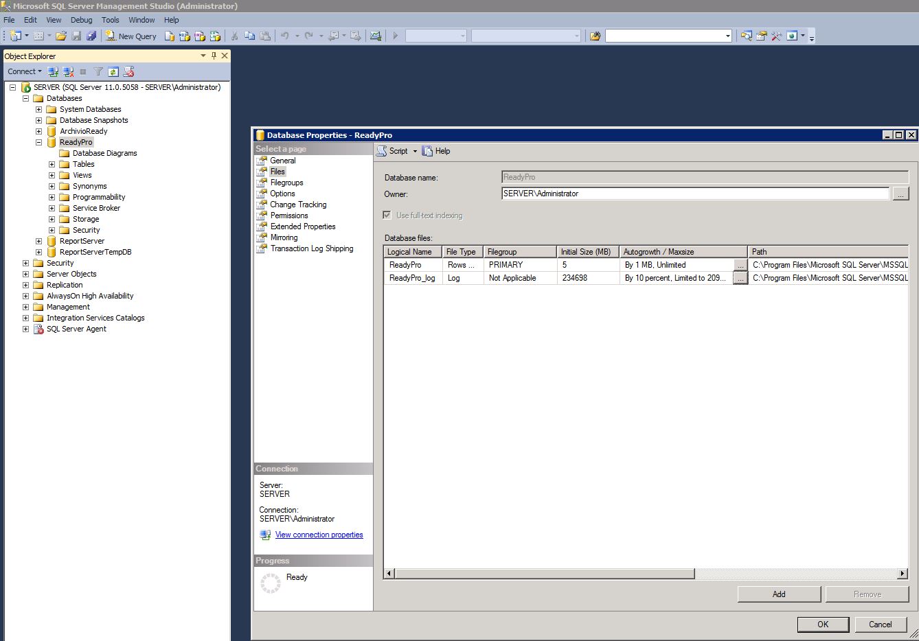
Task: Click the Cancel button
Action: (881, 624)
